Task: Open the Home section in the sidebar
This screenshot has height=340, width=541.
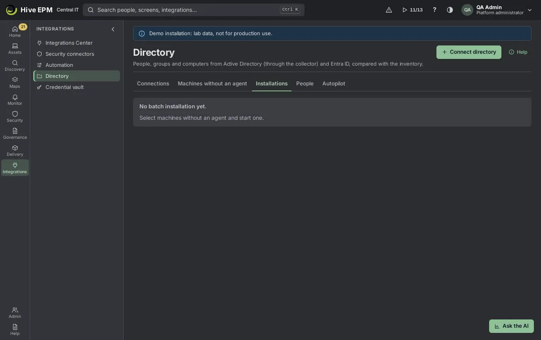Action: (15, 31)
